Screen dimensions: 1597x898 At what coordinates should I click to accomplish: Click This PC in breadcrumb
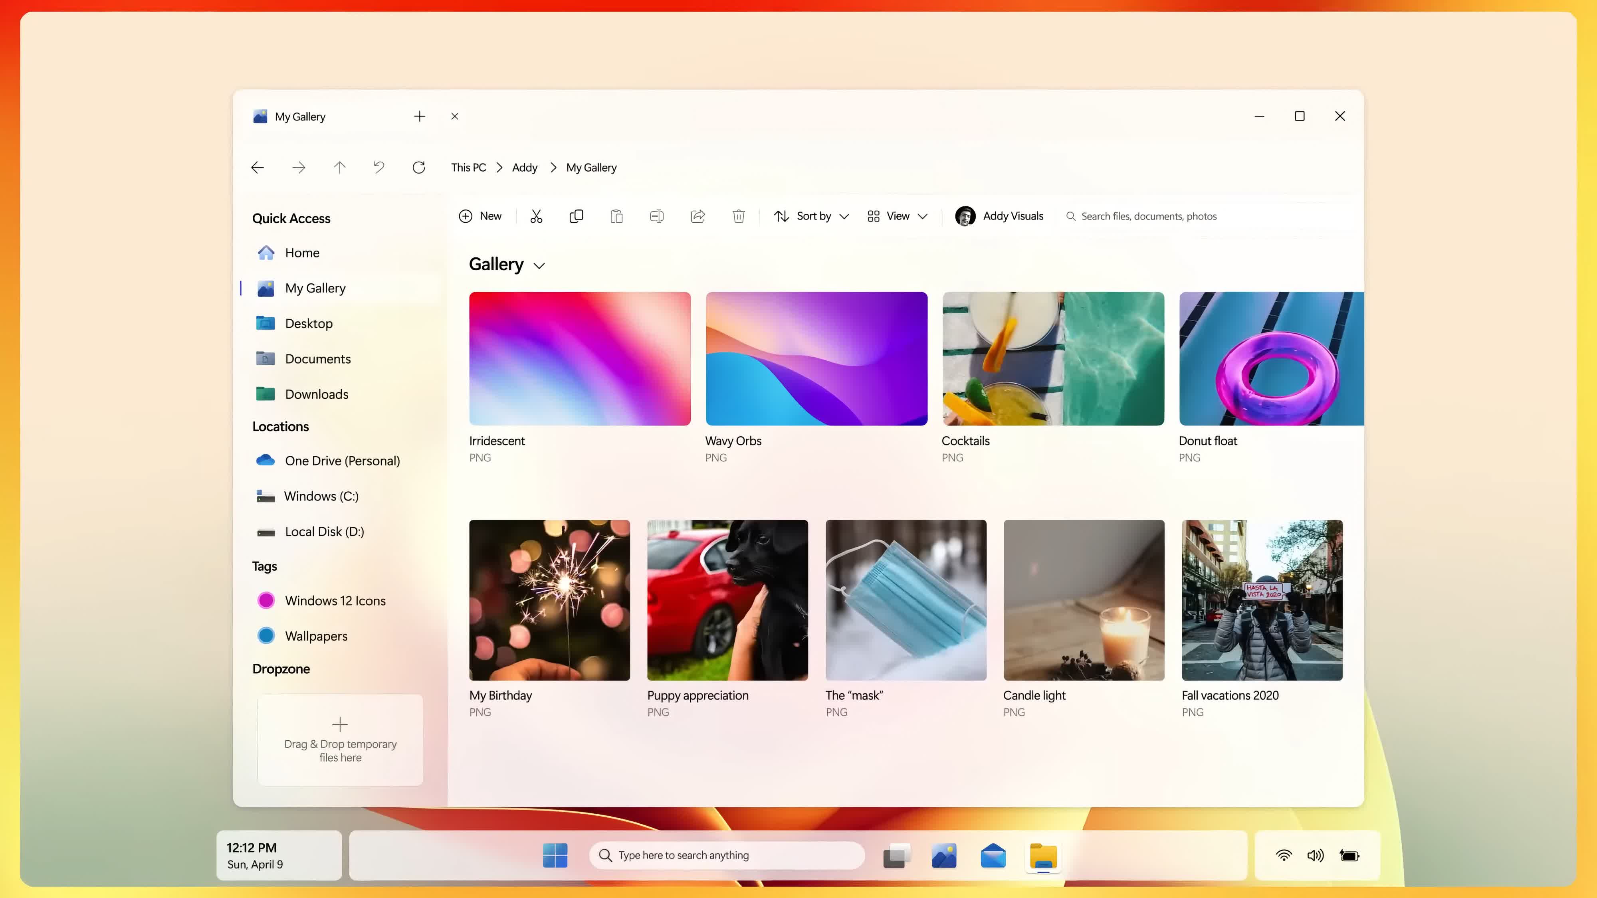468,167
